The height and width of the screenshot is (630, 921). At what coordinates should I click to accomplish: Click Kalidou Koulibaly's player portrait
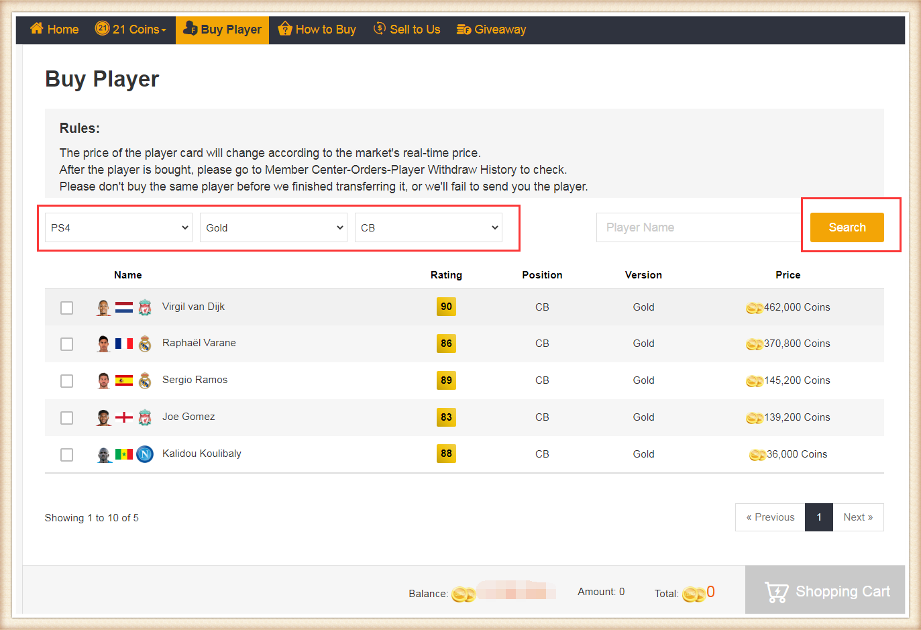tap(103, 454)
